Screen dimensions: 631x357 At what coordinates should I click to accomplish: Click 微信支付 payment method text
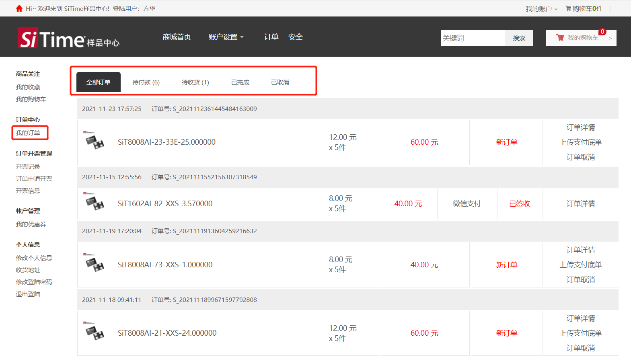tap(467, 204)
